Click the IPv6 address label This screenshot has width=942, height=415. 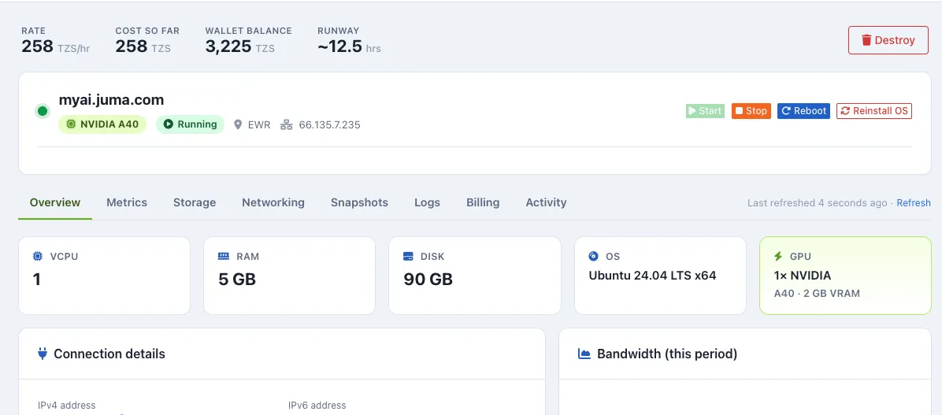pos(317,406)
